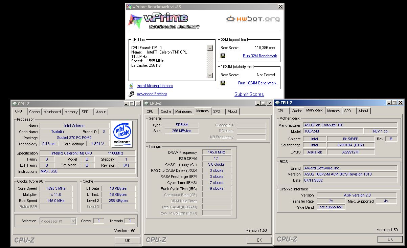Click the Install Missing Libraries icon

(x=131, y=86)
